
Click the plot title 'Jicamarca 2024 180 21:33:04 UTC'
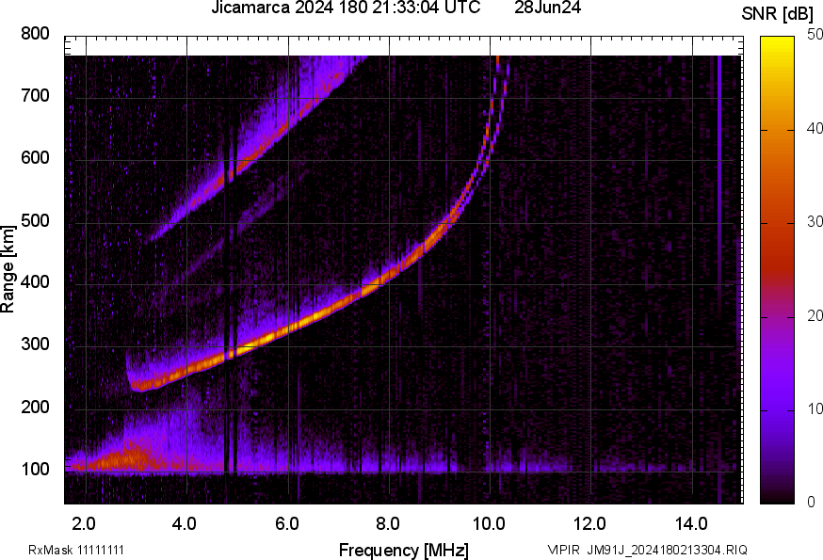tap(346, 8)
